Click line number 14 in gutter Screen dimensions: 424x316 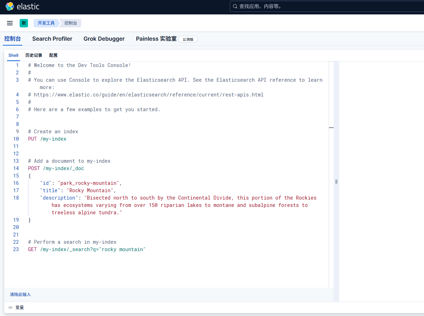pos(16,168)
